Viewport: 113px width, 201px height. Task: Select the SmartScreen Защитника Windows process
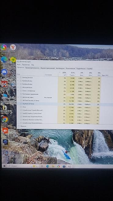coord(33,116)
